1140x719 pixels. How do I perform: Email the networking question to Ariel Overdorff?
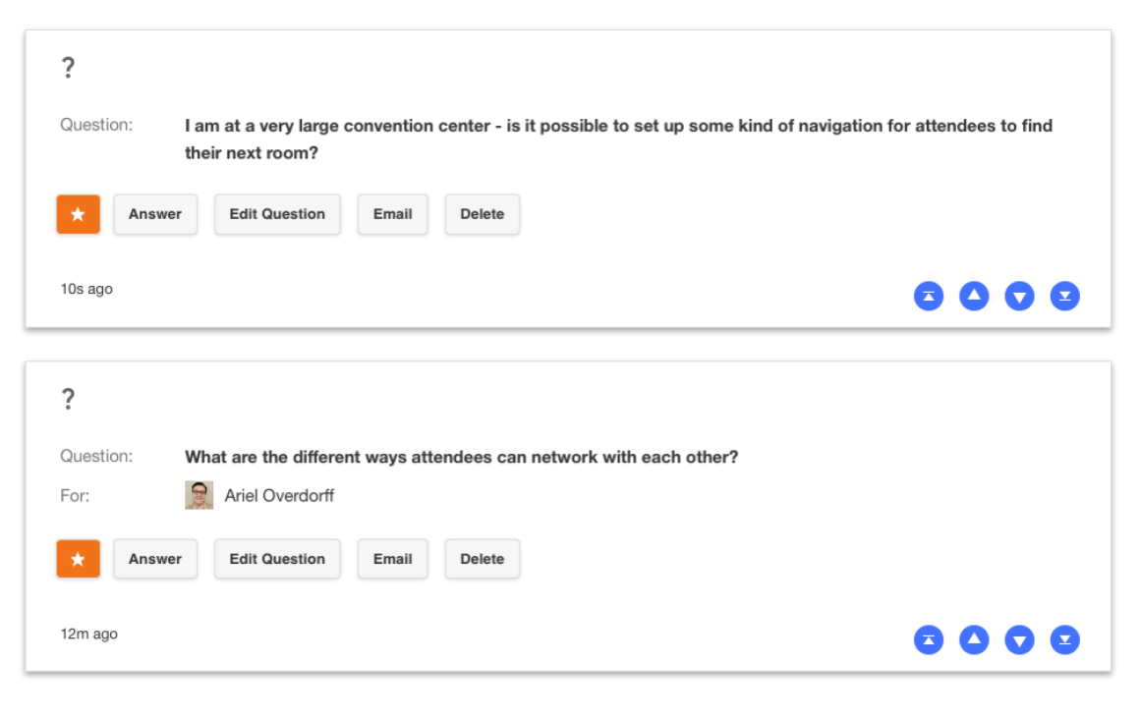[x=392, y=559]
